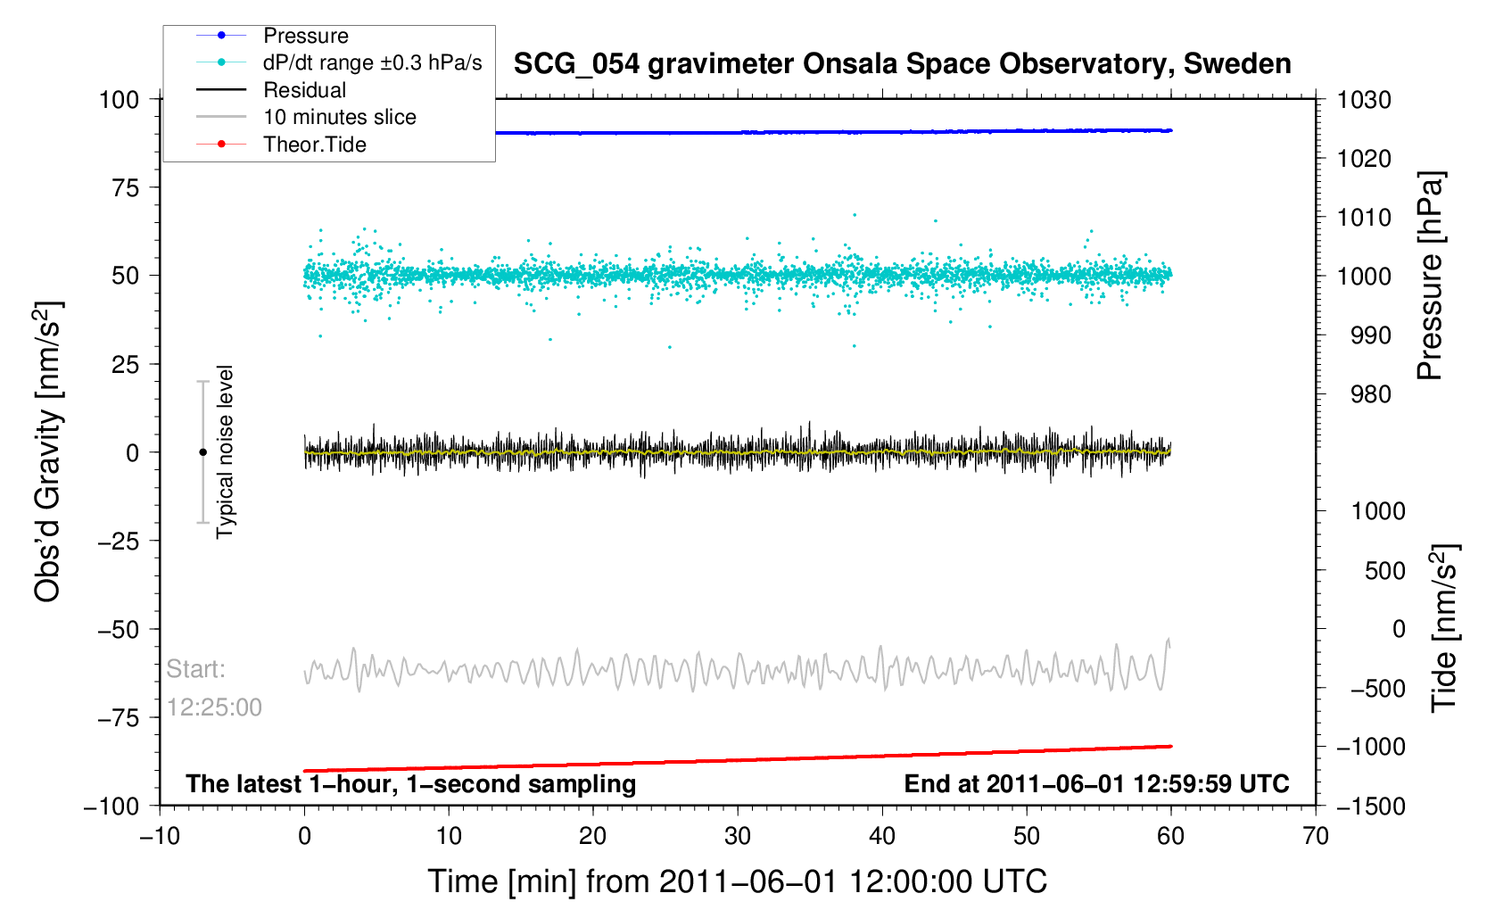Image resolution: width=1495 pixels, height=910 pixels.
Task: Click the x-axis tick label 30
Action: tap(737, 836)
